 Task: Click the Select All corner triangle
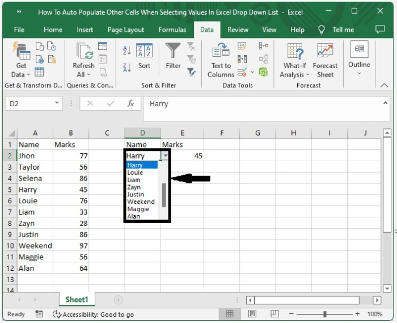point(11,133)
